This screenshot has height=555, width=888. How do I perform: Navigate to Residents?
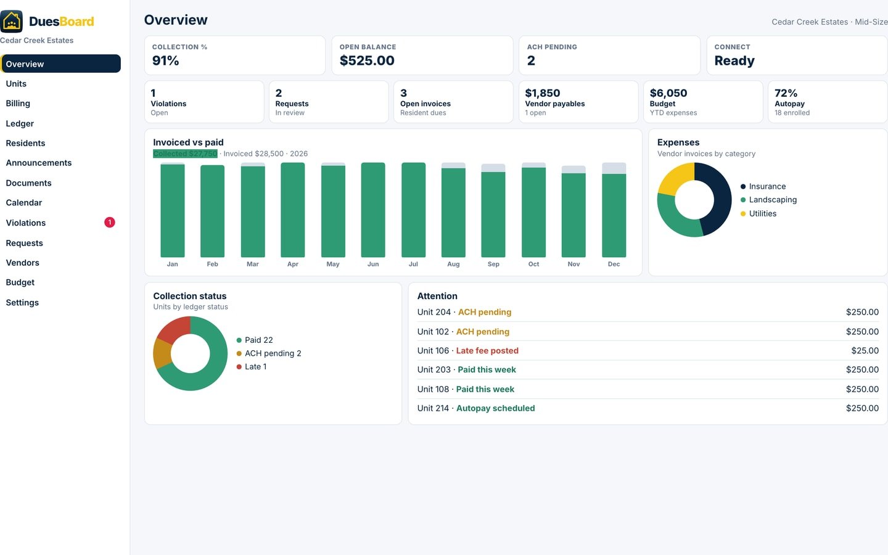pos(60,143)
